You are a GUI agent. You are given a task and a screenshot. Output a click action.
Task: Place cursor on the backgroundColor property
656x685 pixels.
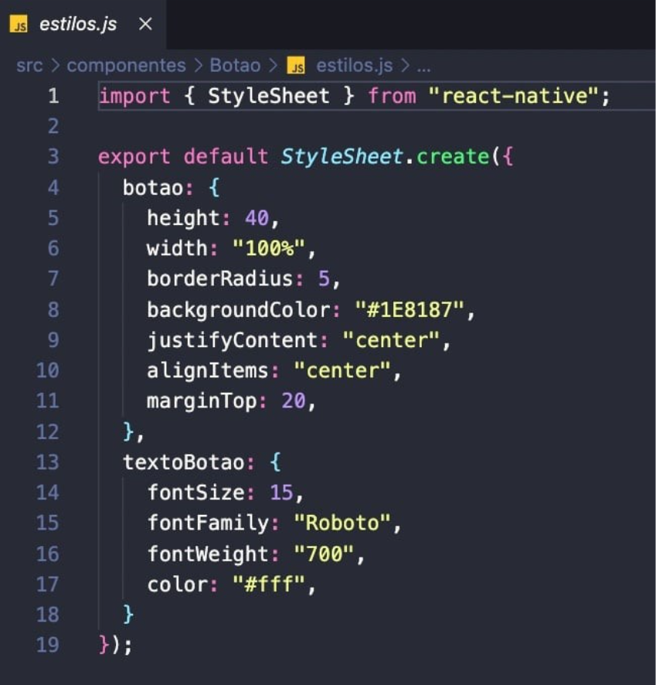(x=238, y=310)
